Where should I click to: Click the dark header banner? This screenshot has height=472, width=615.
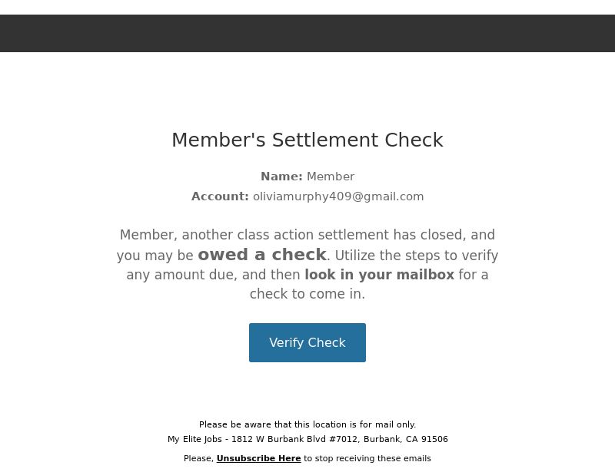pyautogui.click(x=307, y=33)
